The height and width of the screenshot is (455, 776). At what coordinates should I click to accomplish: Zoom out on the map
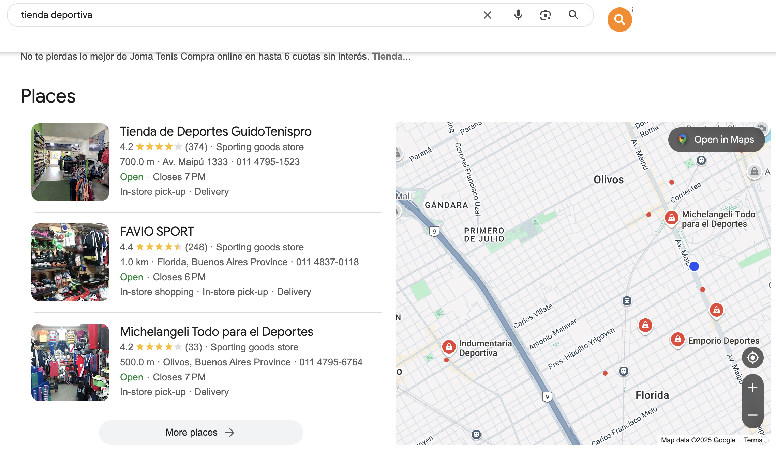tap(753, 415)
